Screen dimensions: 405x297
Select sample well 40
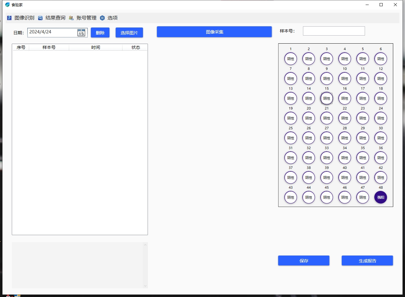(x=345, y=178)
